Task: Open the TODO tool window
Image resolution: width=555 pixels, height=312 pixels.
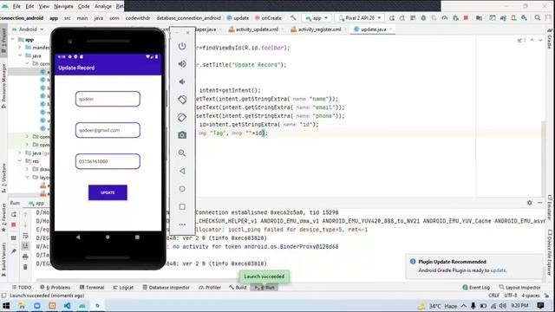Action: 22,287
